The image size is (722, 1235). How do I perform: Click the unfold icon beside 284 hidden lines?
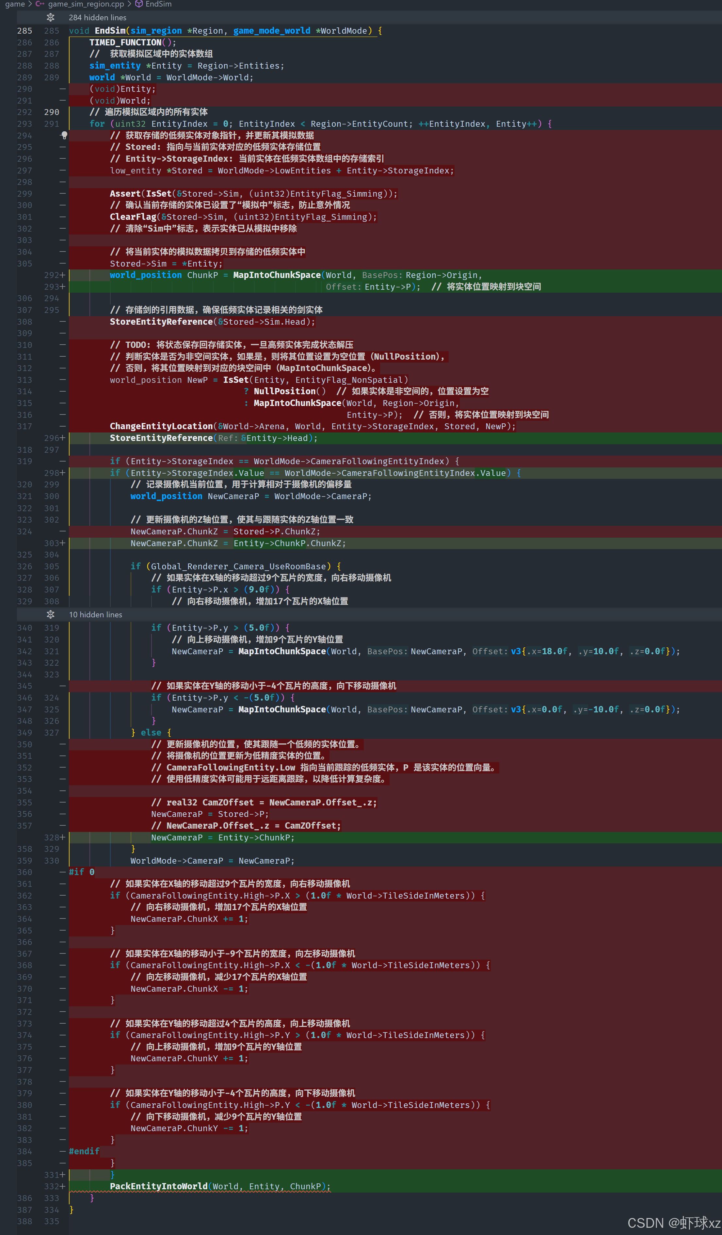point(50,18)
